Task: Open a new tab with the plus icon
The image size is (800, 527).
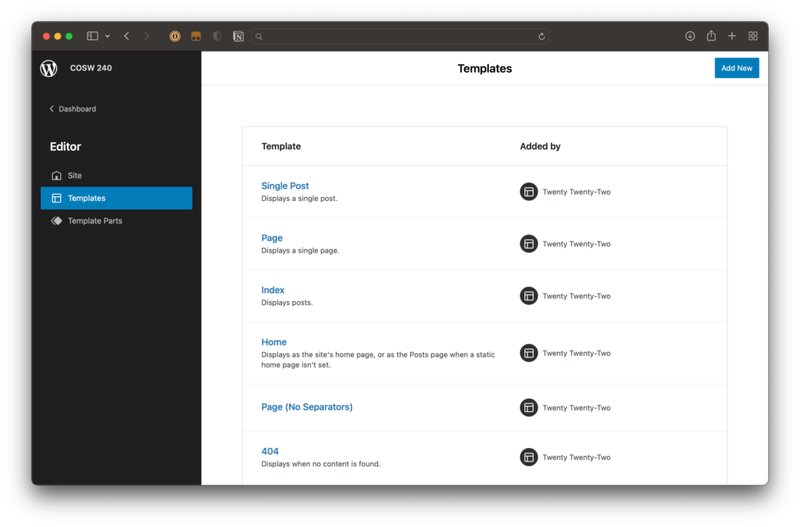Action: pos(731,36)
